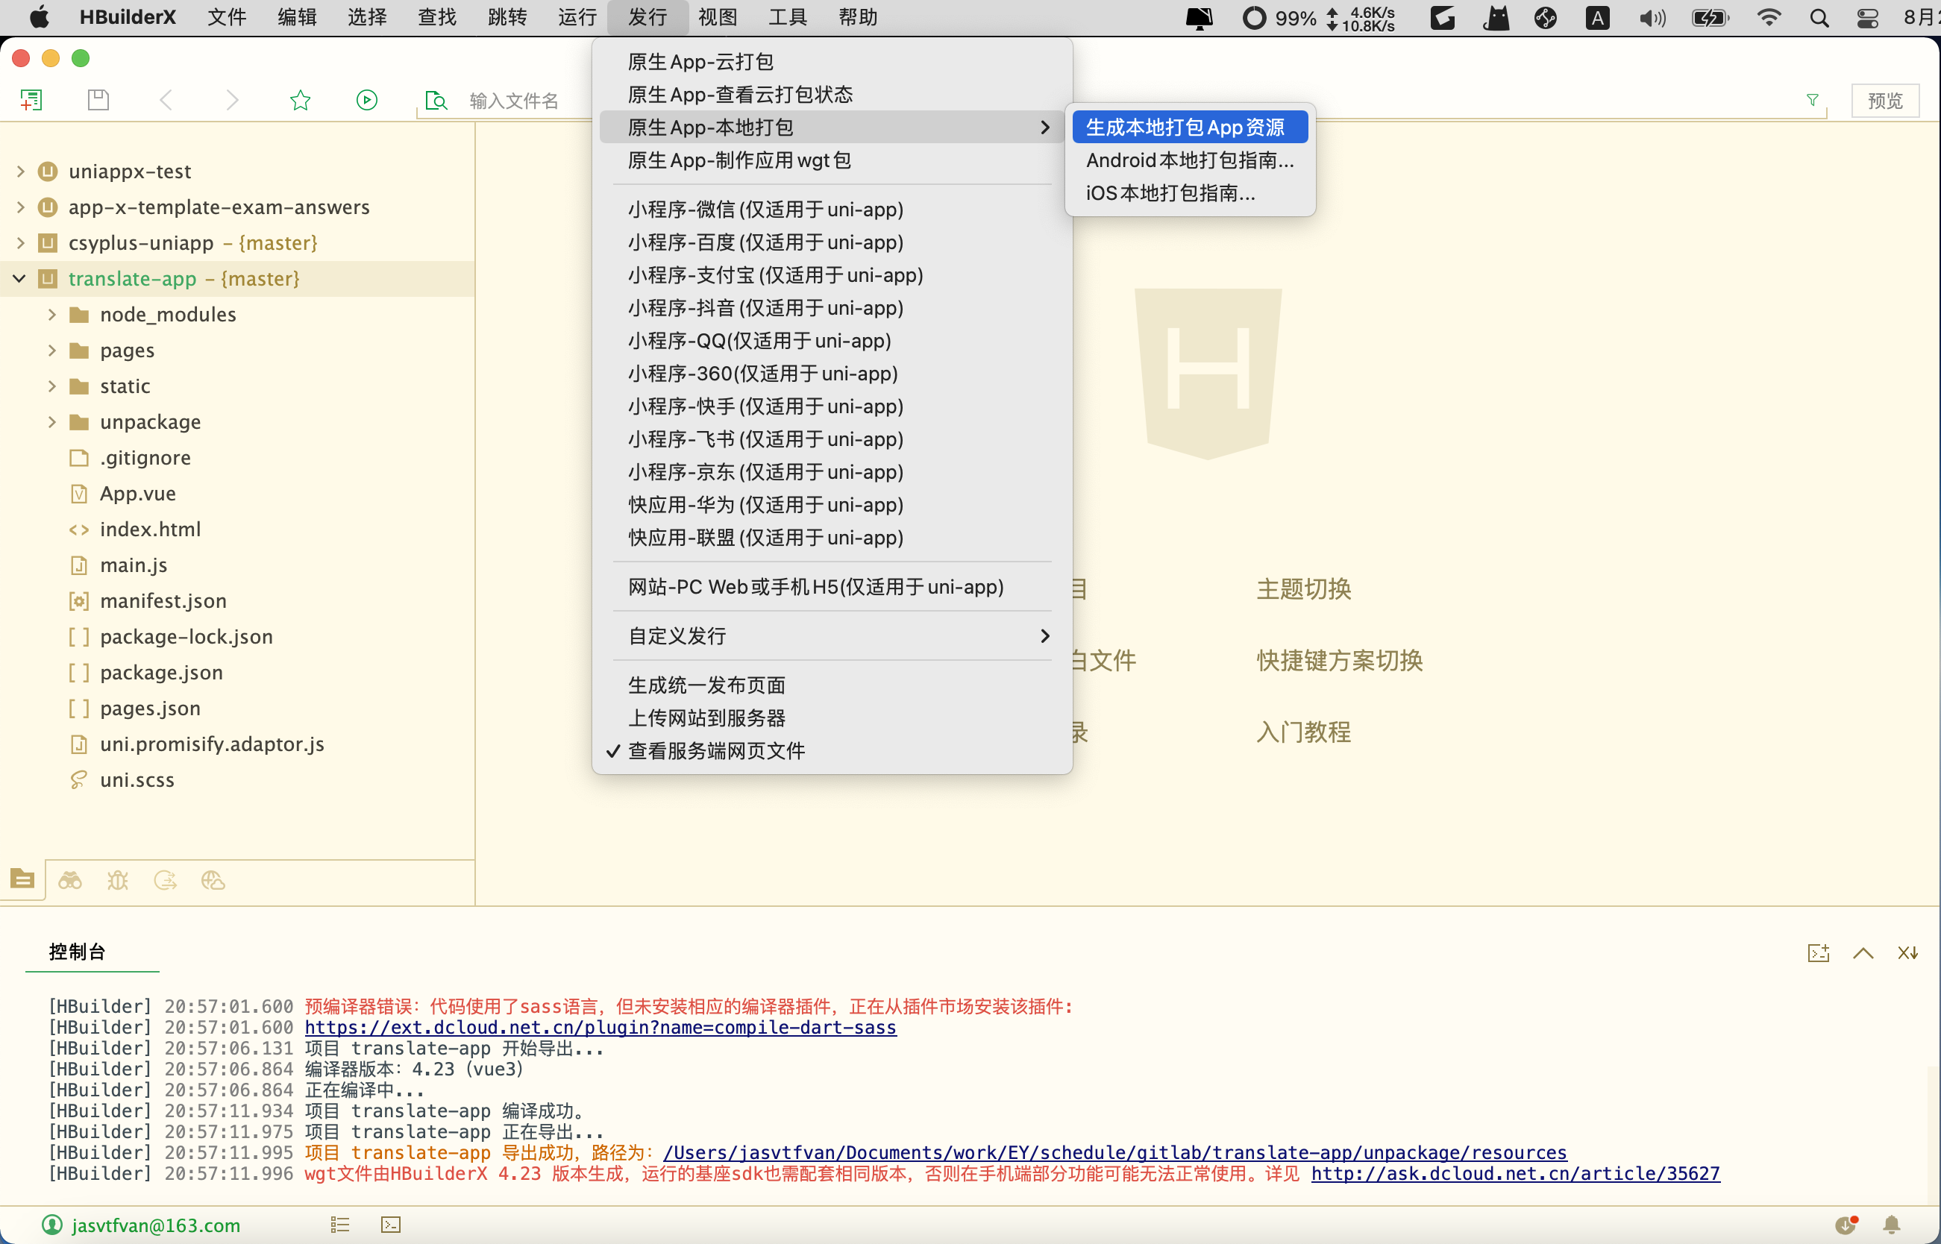Go forward with the right arrow icon
1941x1244 pixels.
(233, 100)
